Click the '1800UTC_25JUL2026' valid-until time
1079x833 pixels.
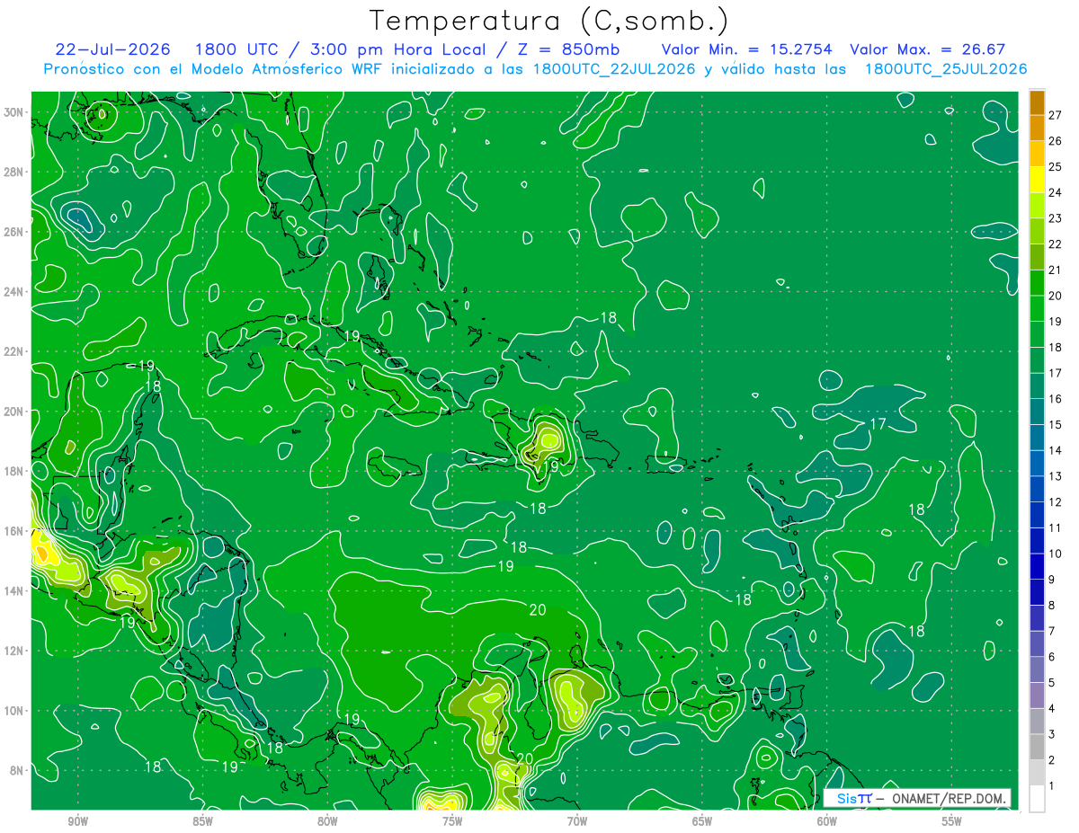[x=946, y=69]
